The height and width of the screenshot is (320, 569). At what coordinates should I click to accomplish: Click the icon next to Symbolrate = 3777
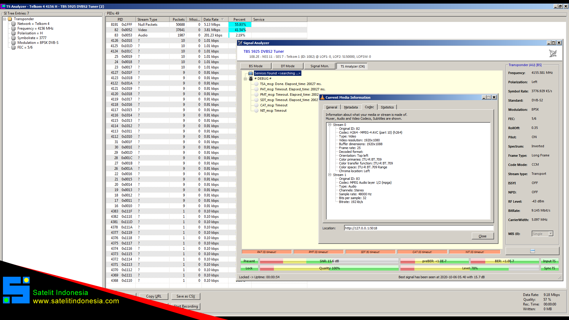tap(13, 38)
